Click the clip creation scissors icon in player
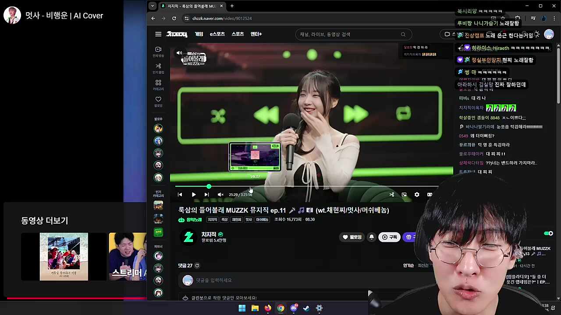The width and height of the screenshot is (561, 315). click(391, 194)
